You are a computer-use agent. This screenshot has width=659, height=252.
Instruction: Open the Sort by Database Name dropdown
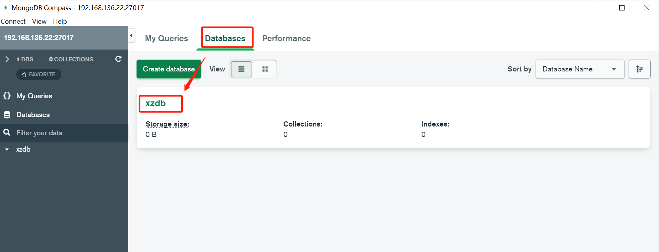pyautogui.click(x=580, y=69)
